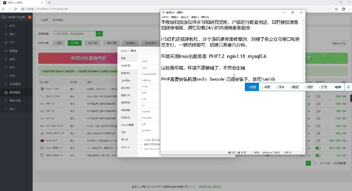Viewport: 352px width, 191px height.
Task: Click the browser back arrow
Action: (x=4, y=9)
